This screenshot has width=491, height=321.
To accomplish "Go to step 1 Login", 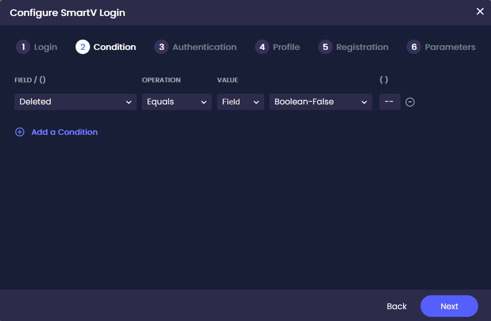I will tap(37, 47).
